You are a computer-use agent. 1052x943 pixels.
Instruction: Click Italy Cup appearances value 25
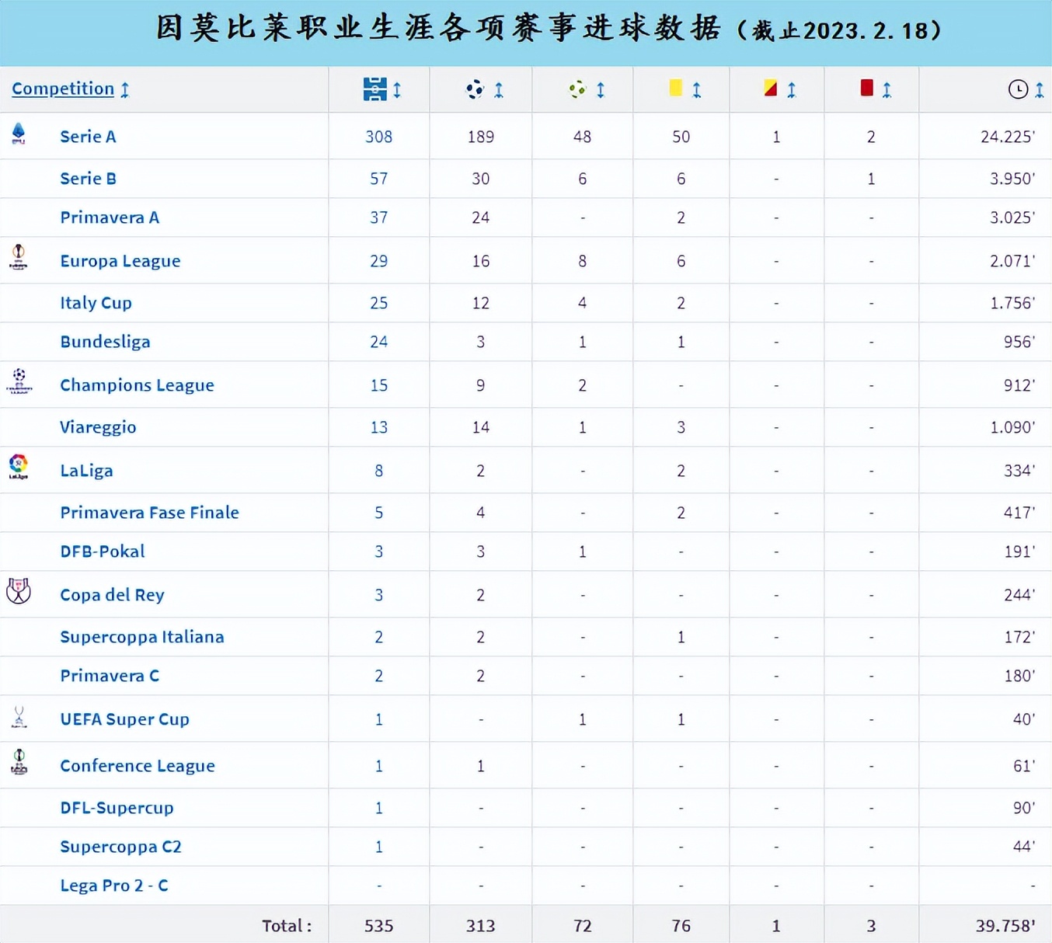point(379,303)
